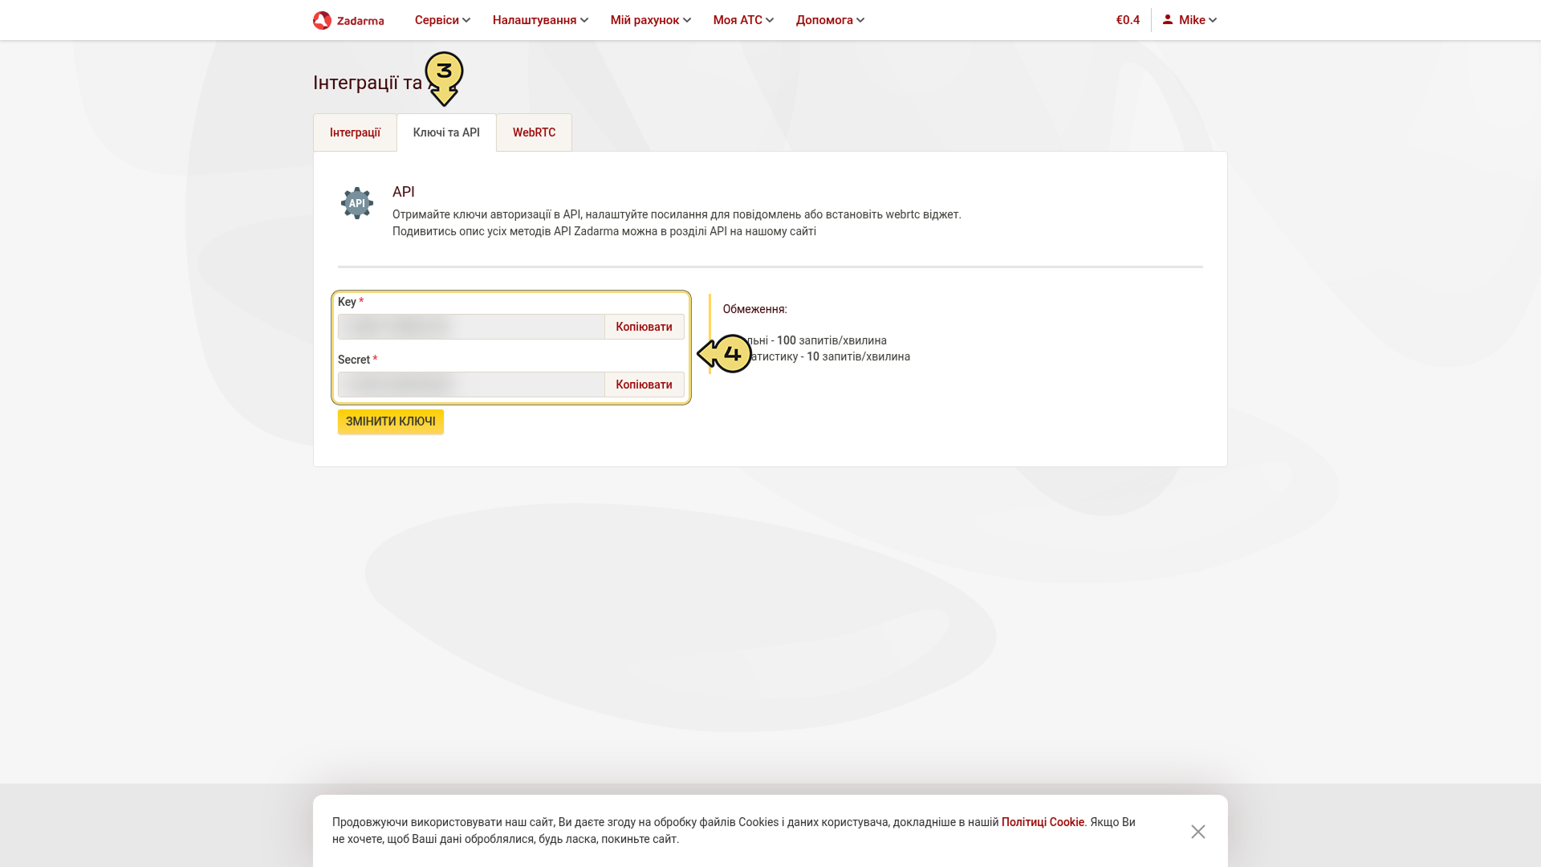Expand the Допомога menu
Image resolution: width=1541 pixels, height=867 pixels.
(x=830, y=20)
